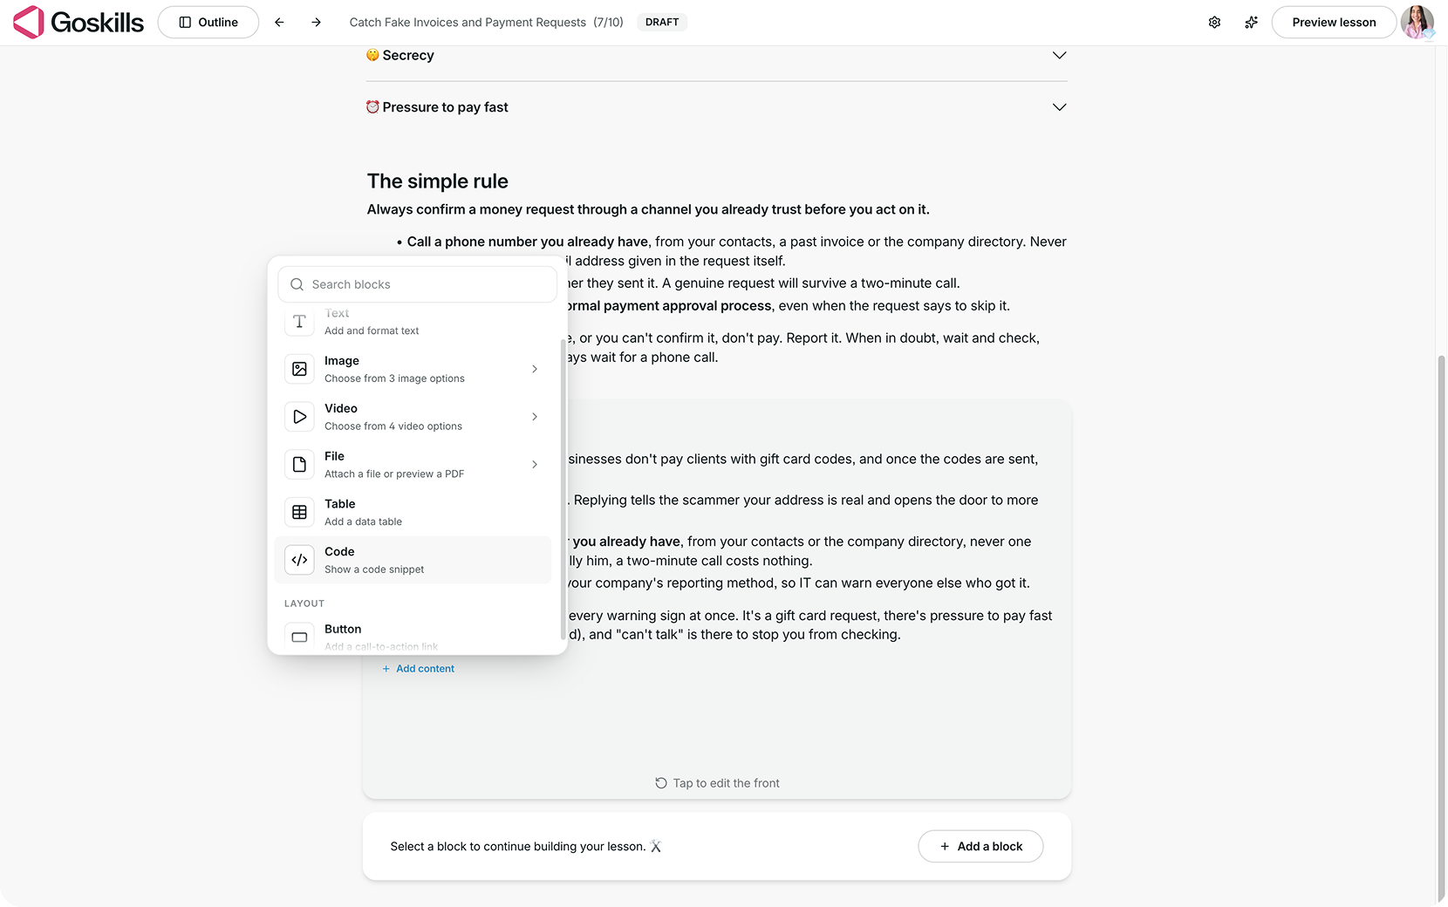
Task: Open the Video options submenu arrow
Action: 535,417
